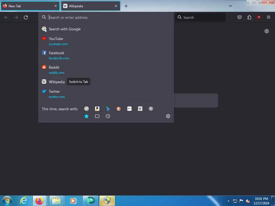The height and width of the screenshot is (206, 275).
Task: Search this time with Wikipedia icon
Action: (x=140, y=109)
